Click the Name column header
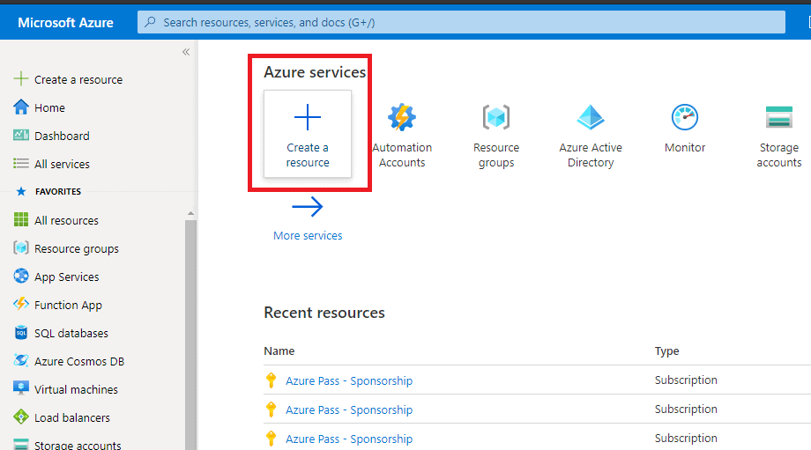This screenshot has height=450, width=811. tap(279, 350)
